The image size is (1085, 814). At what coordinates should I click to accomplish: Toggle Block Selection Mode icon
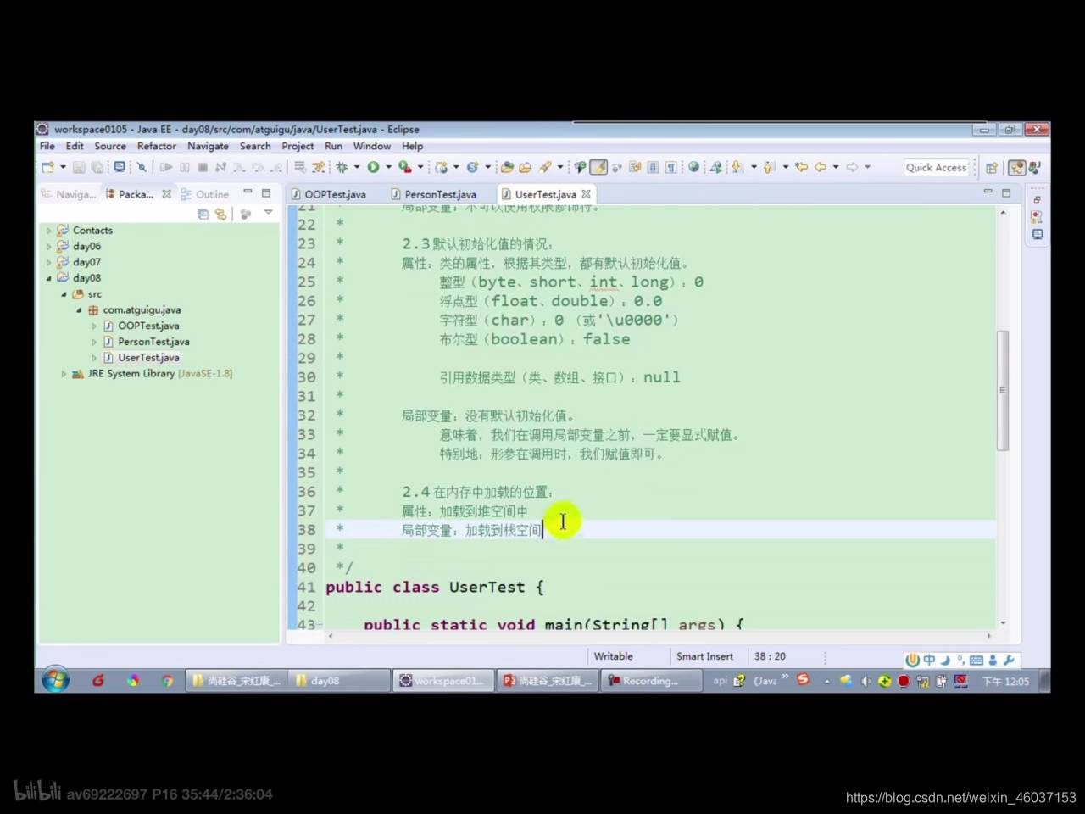[x=653, y=167]
